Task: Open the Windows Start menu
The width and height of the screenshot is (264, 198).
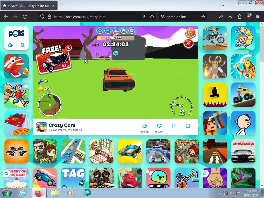Action: pos(7,193)
